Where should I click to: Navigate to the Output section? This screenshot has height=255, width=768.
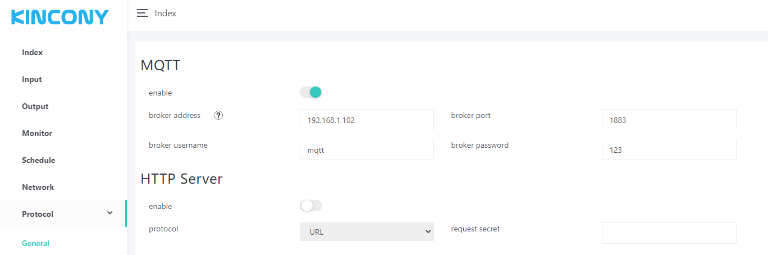35,106
